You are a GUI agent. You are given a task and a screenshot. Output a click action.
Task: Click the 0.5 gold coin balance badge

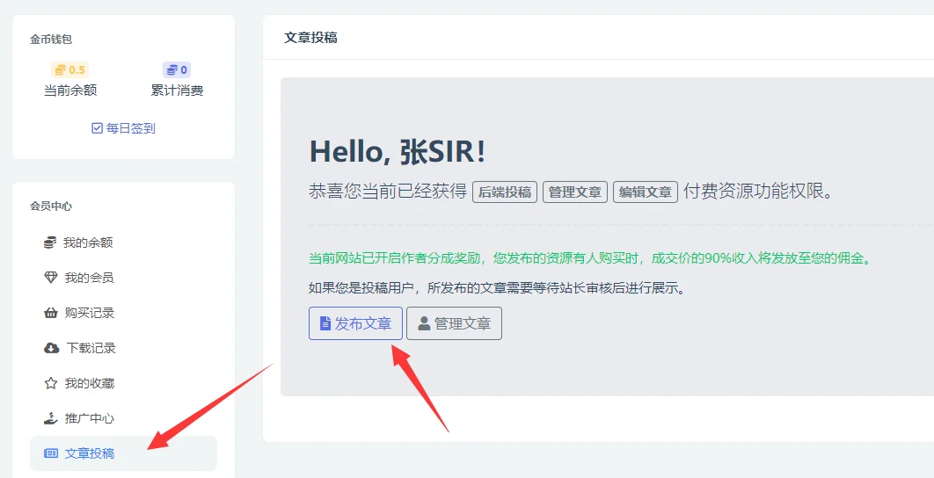(x=69, y=70)
